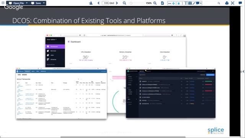Select Dashboard in the DCOS sidebar
Image resolution: width=245 pixels, height=138 pixels.
click(x=55, y=46)
